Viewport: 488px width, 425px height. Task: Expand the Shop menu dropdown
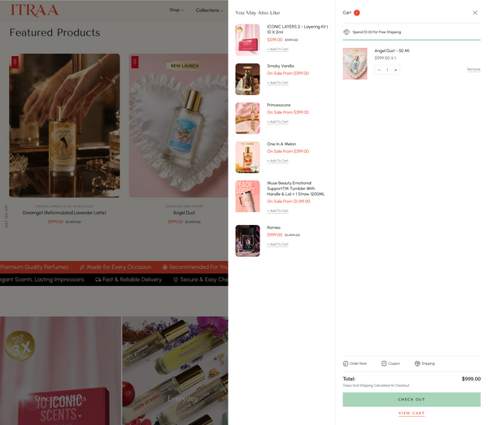(176, 10)
